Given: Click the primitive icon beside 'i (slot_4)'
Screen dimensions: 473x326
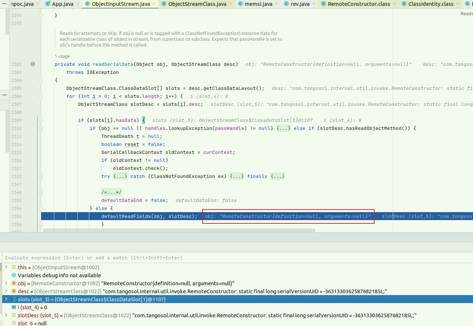Looking at the screenshot, I should tap(14, 307).
